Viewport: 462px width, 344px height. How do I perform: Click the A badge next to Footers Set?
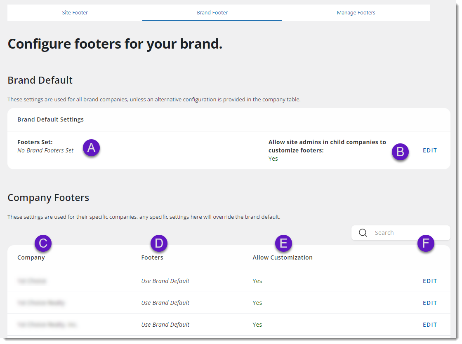[91, 148]
